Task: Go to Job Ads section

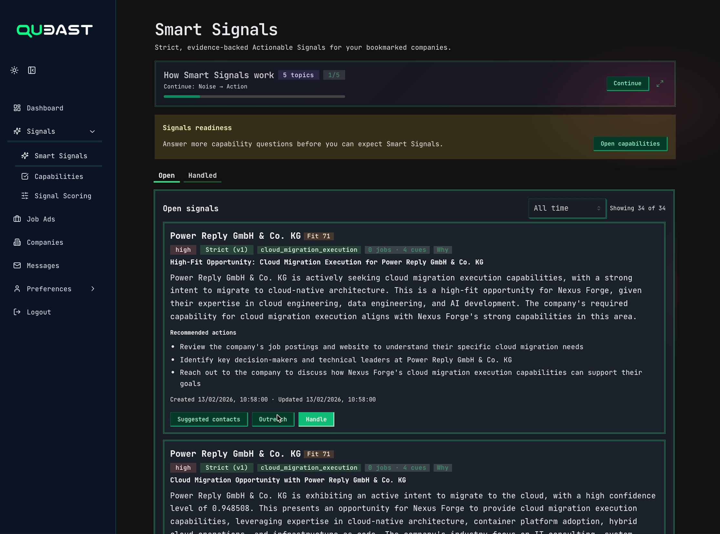Action: 41,219
